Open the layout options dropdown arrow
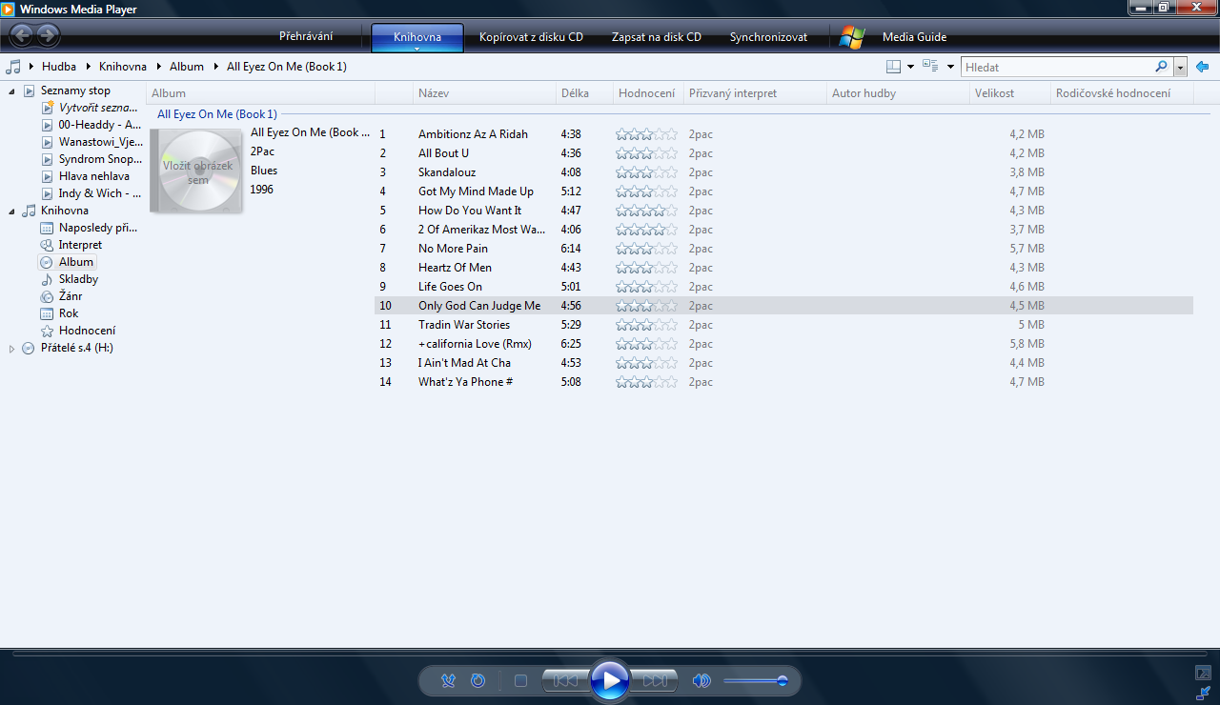The width and height of the screenshot is (1220, 705). click(910, 67)
